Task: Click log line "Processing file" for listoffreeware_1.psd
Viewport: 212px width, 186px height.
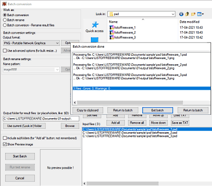Action: pos(130,55)
